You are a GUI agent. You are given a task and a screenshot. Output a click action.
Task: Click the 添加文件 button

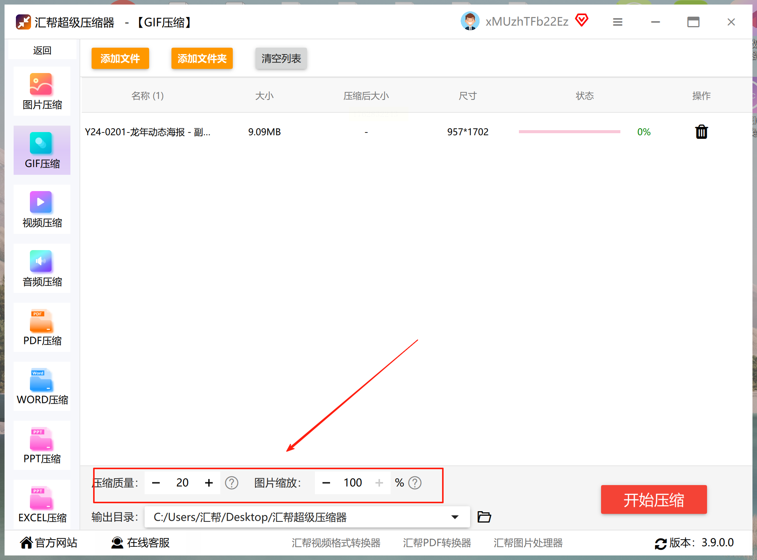120,59
